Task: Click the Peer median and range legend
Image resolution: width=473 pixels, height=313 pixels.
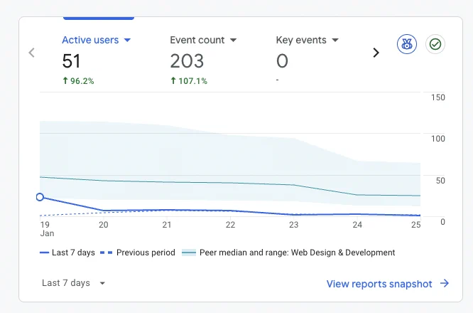Action: point(288,253)
